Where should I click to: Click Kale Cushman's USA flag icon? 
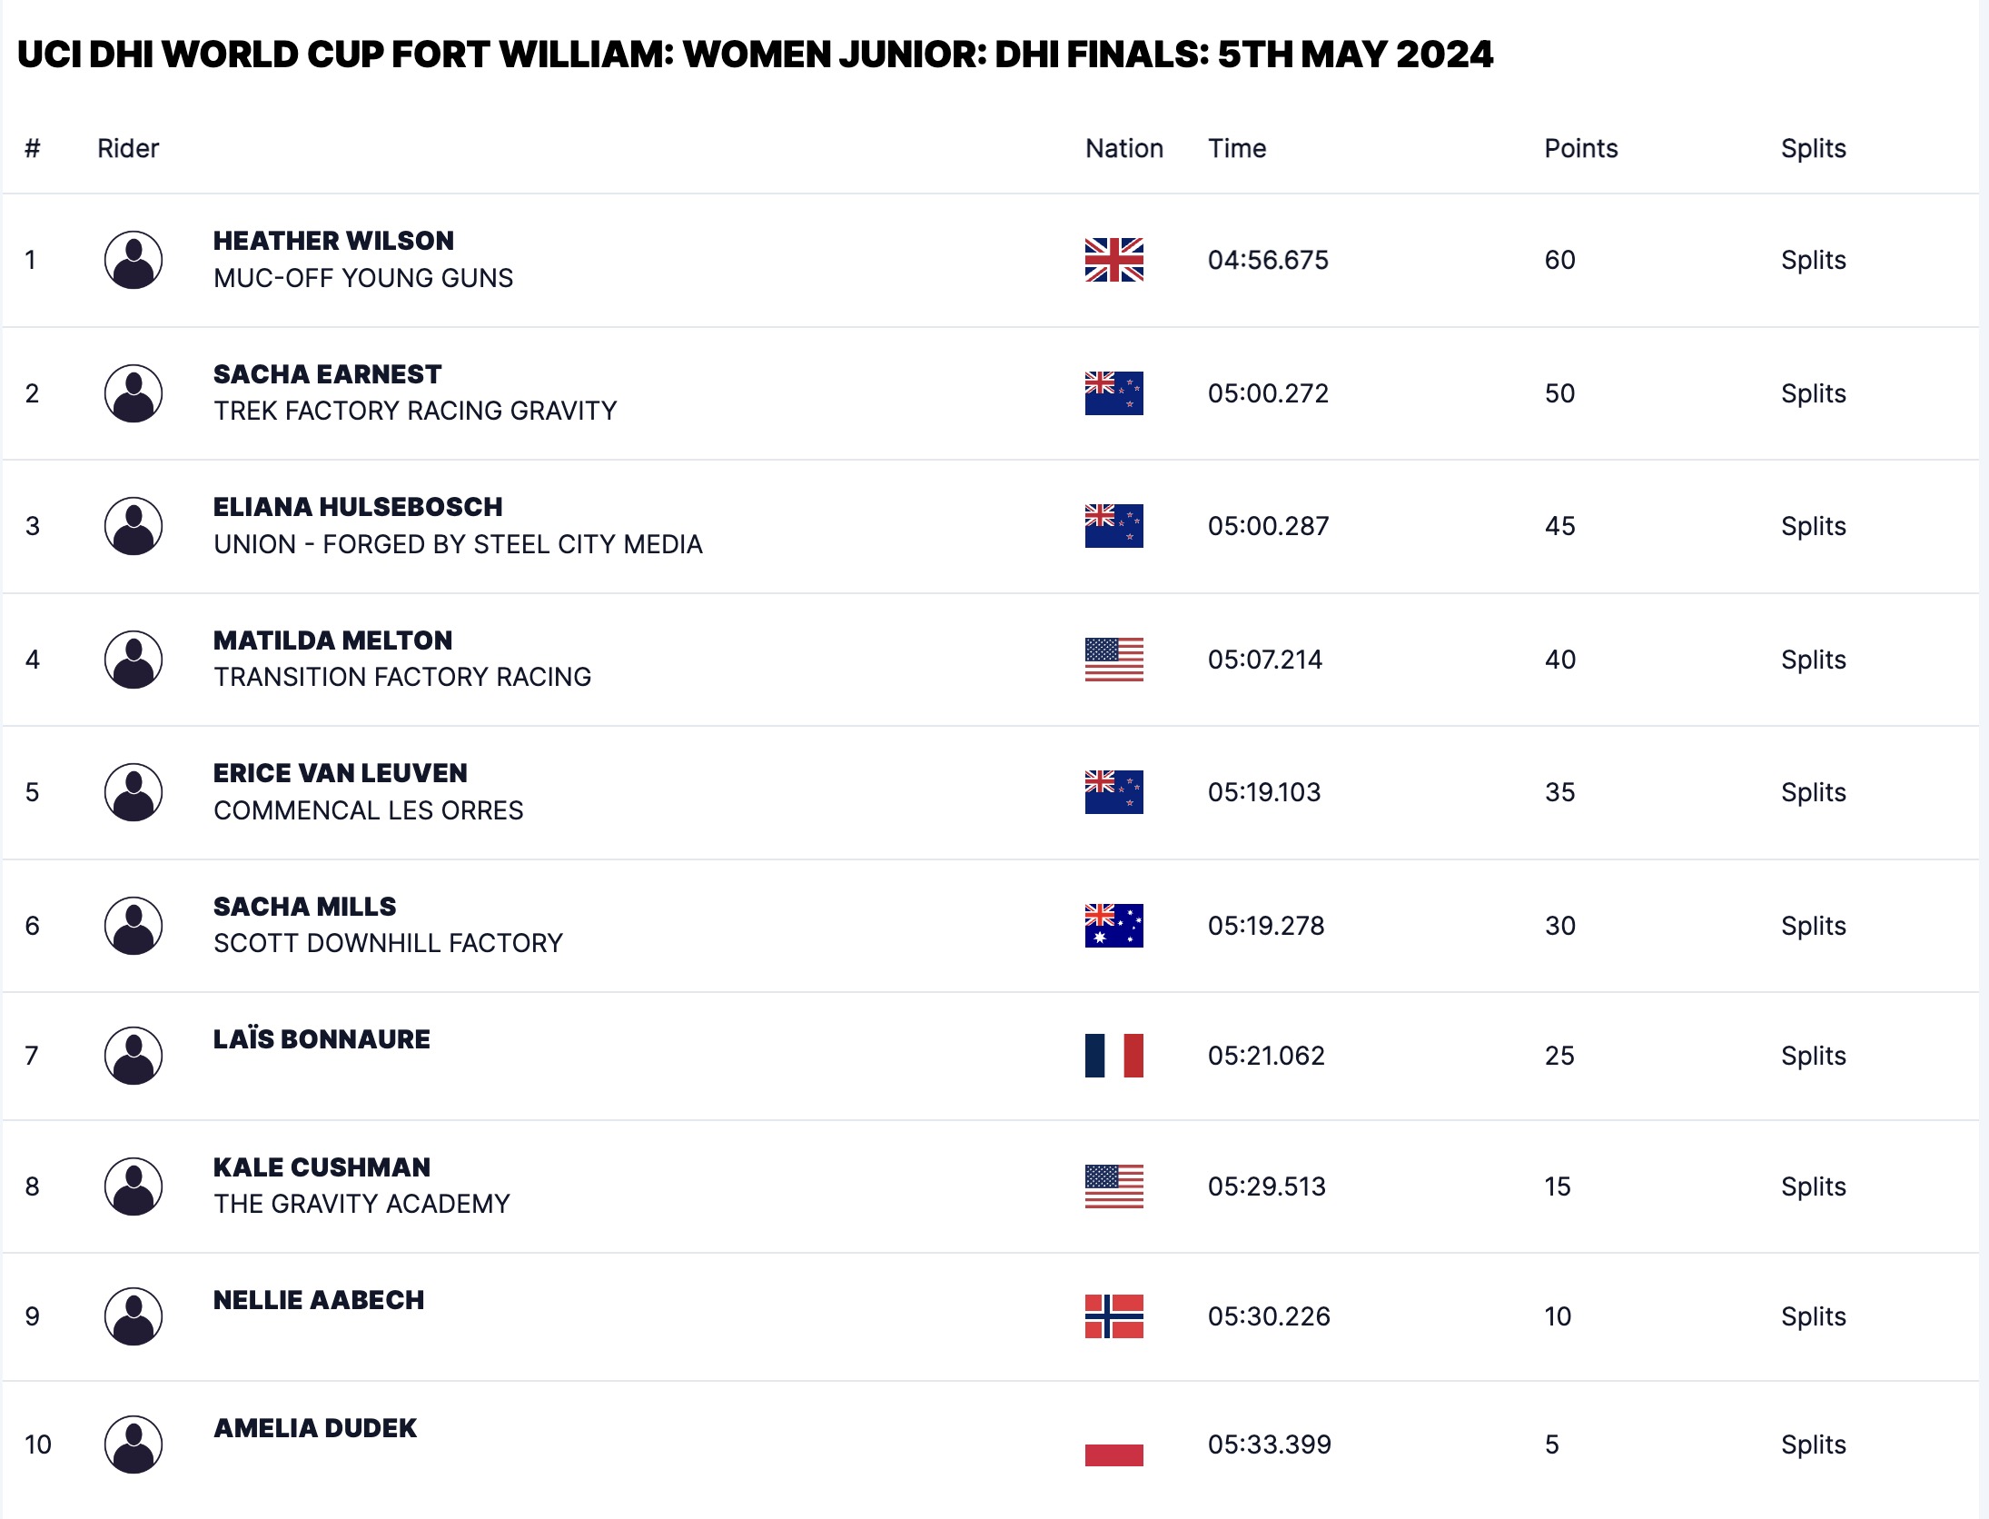pyautogui.click(x=1113, y=1186)
